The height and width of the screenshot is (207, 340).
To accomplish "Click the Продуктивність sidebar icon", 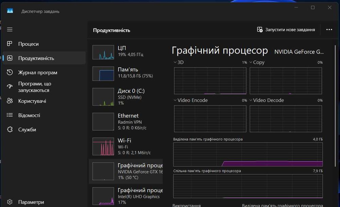I will click(x=10, y=58).
